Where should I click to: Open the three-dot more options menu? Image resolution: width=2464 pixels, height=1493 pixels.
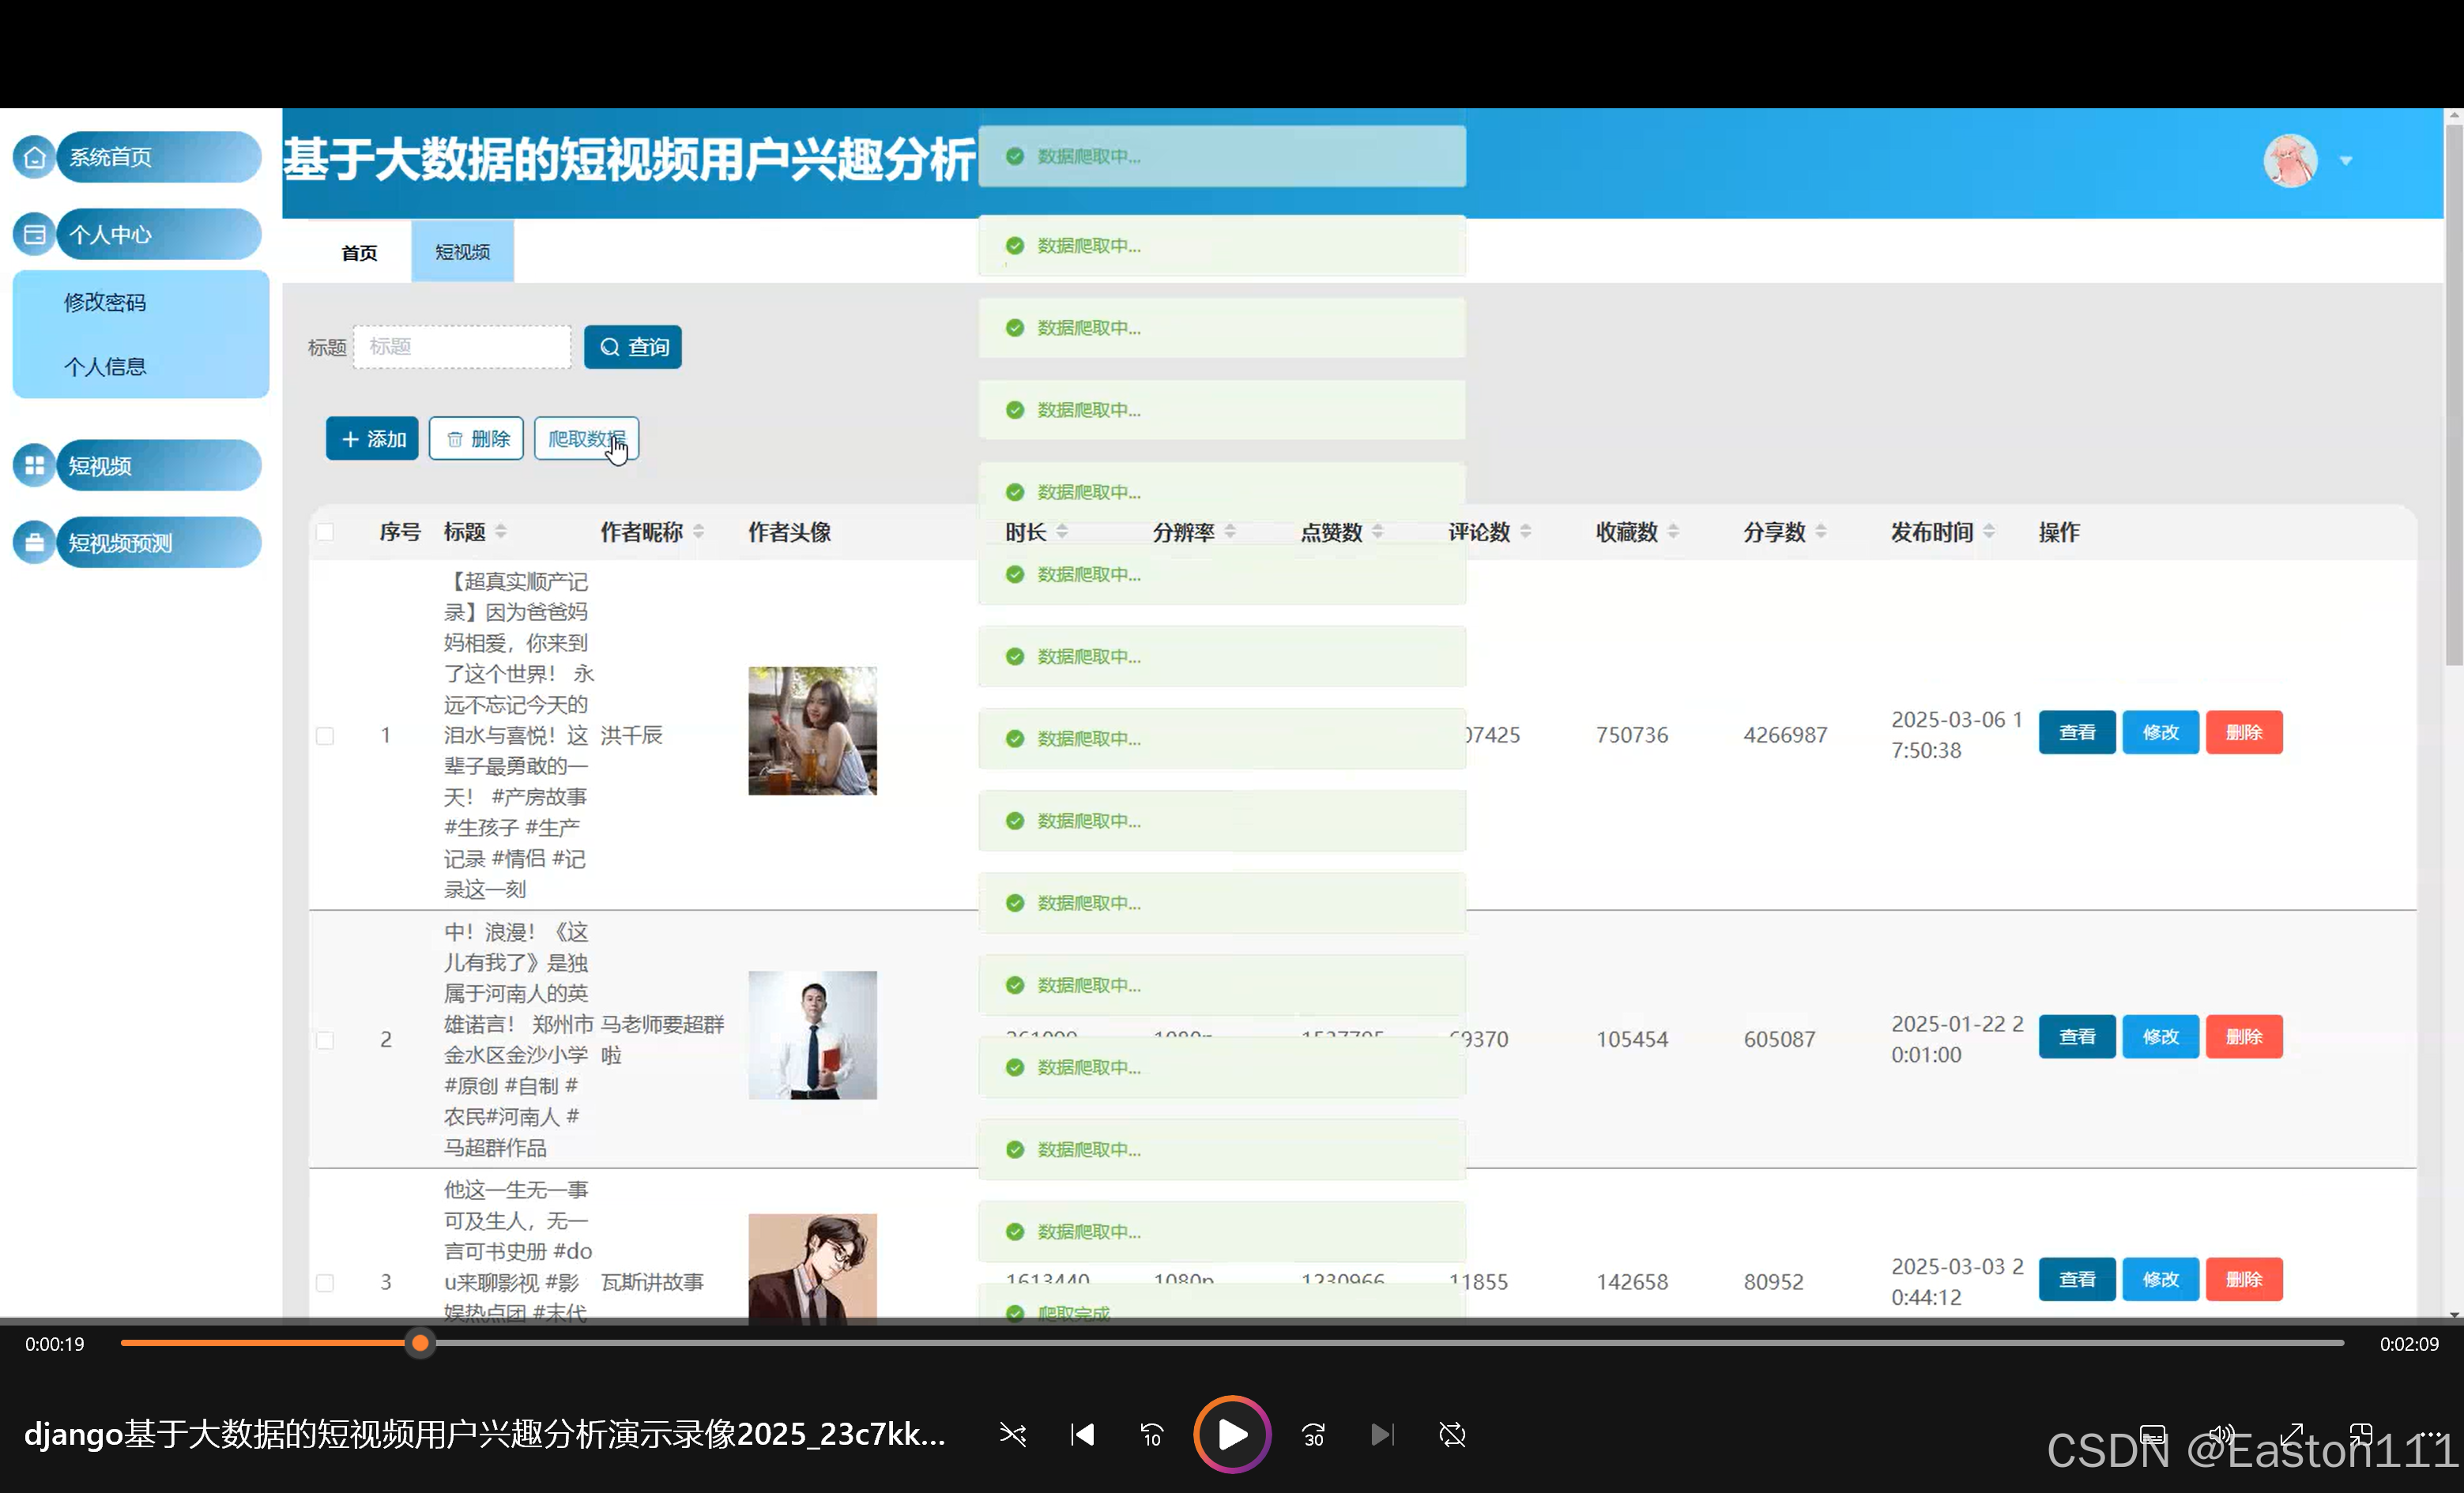[x=2431, y=1435]
